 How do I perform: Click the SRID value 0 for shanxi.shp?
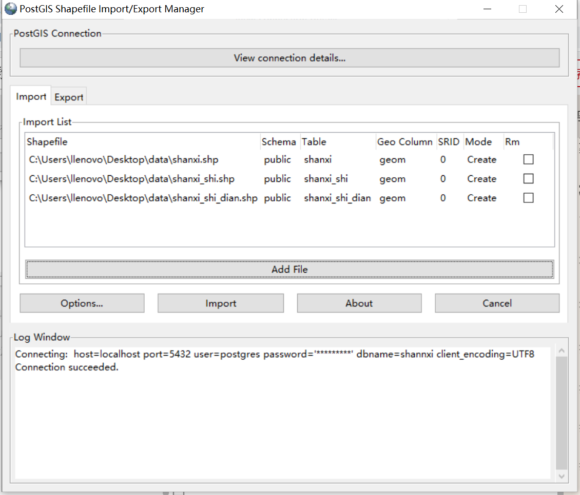coord(443,159)
